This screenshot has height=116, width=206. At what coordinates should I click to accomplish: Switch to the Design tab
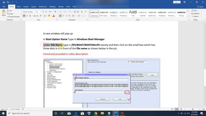(26, 6)
